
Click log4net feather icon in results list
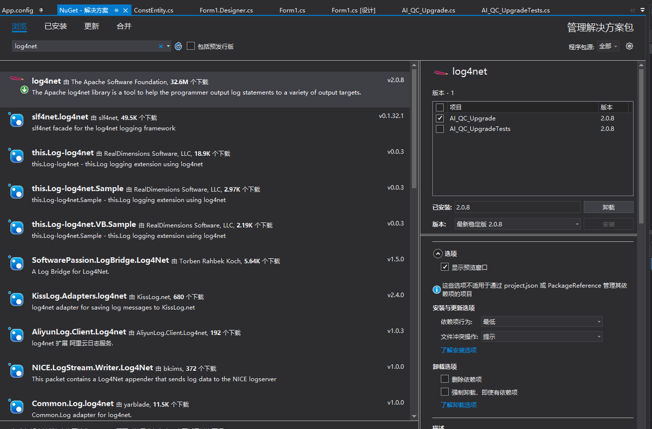[16, 79]
